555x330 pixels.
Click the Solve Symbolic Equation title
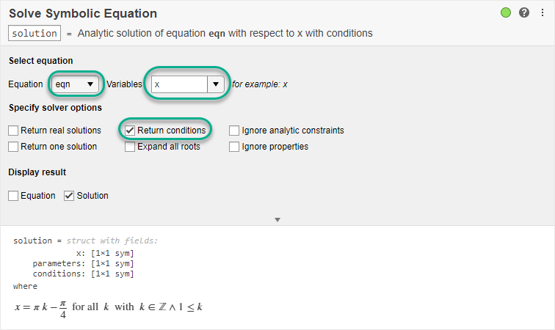pyautogui.click(x=83, y=14)
